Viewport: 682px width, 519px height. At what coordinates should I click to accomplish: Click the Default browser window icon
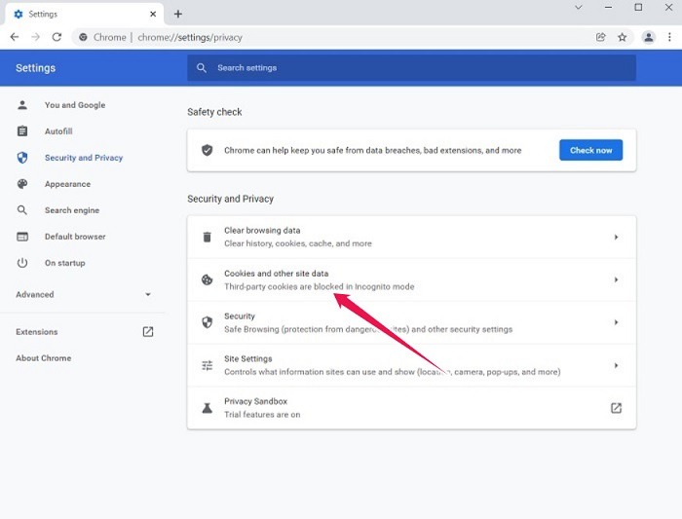[22, 237]
